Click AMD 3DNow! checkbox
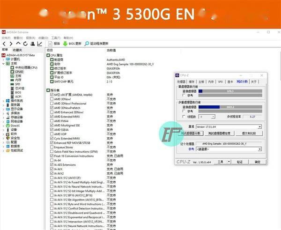Viewport: 281px width, 230px height. (52, 99)
